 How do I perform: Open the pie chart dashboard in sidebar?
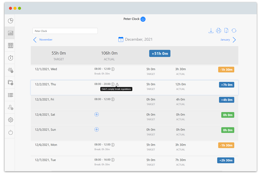10,21
